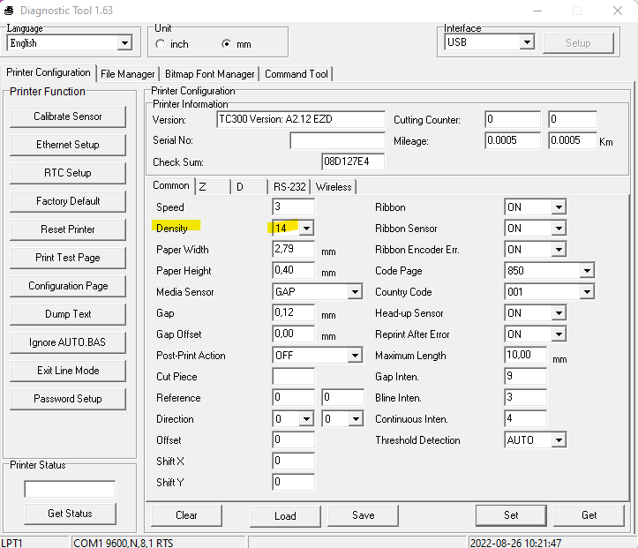The width and height of the screenshot is (638, 548).
Task: Open Ethernet Setup
Action: [x=68, y=145]
